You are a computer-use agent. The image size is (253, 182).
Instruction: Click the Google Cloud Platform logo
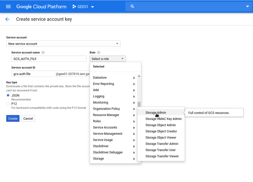click(41, 6)
